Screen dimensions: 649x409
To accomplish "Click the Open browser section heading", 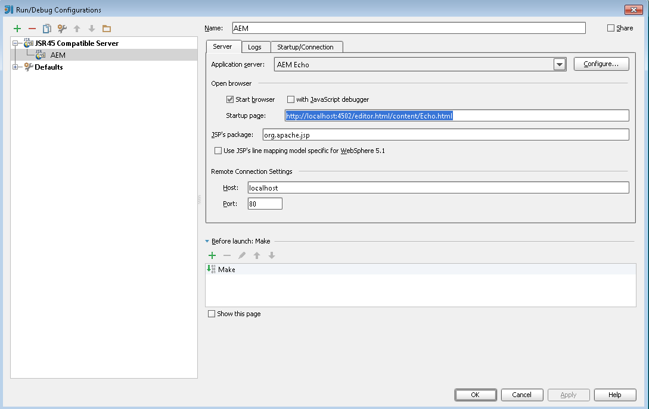I will coord(231,83).
